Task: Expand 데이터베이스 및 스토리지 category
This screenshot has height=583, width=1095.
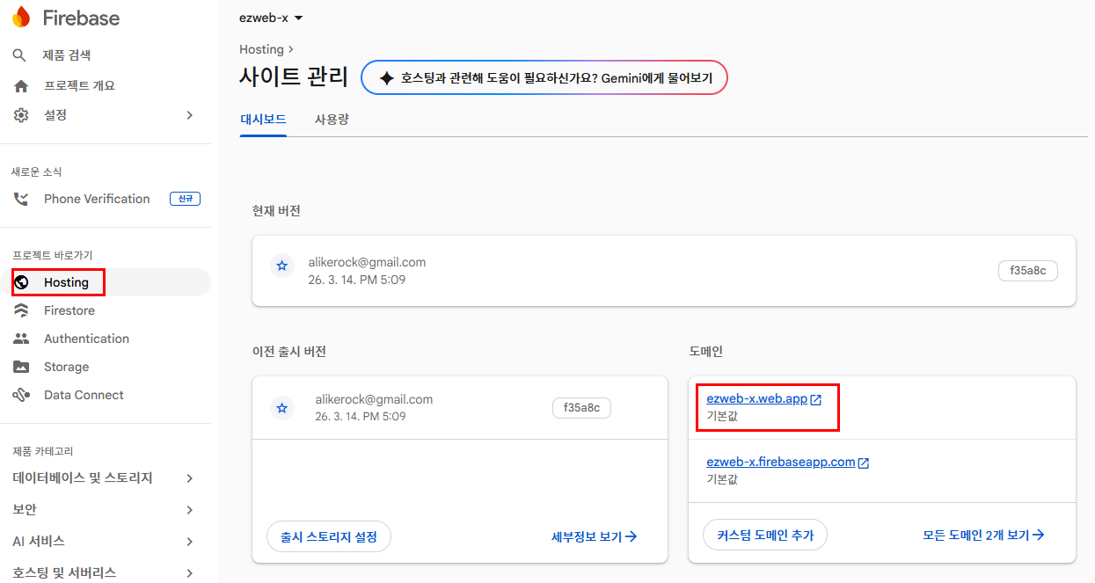Action: click(x=189, y=478)
